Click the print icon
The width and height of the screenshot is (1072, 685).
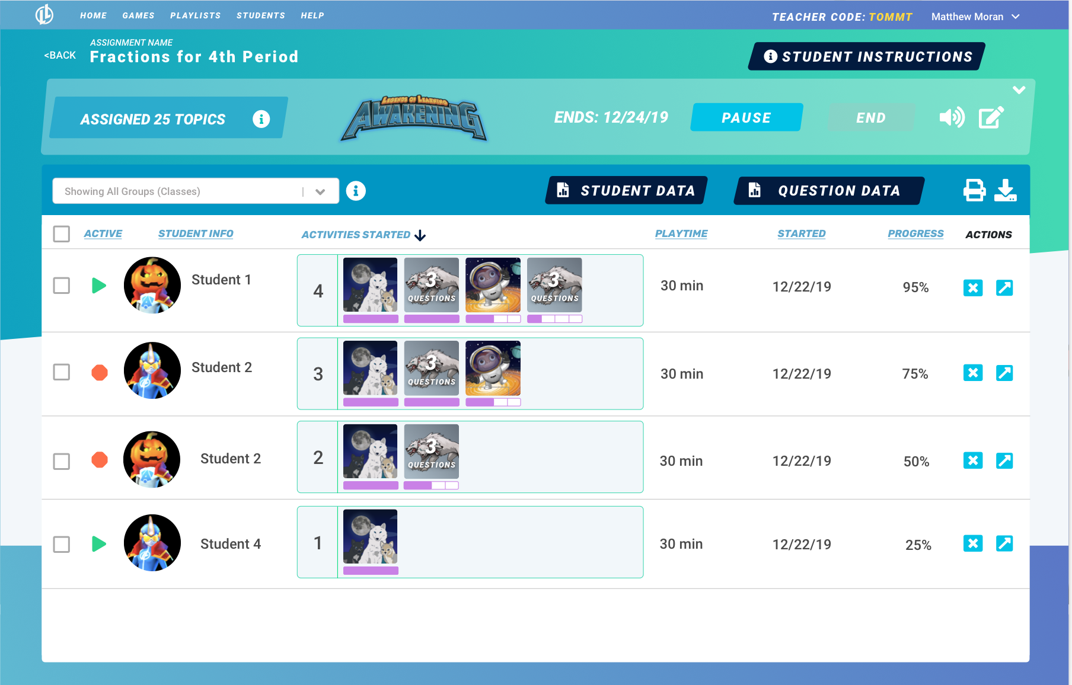point(974,191)
